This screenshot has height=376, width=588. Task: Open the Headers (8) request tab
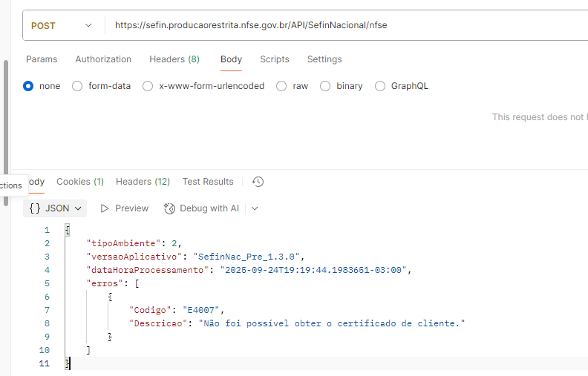174,59
